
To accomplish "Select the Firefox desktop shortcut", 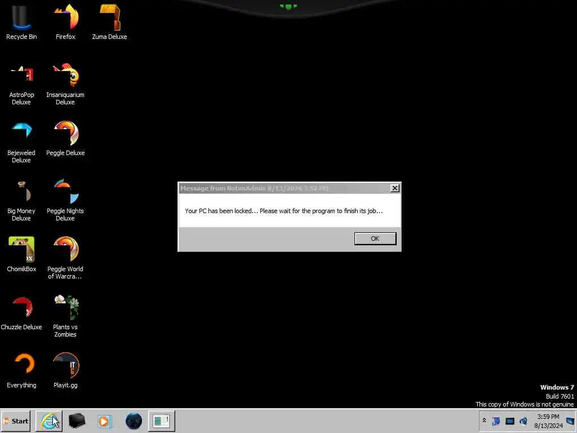I will (65, 22).
